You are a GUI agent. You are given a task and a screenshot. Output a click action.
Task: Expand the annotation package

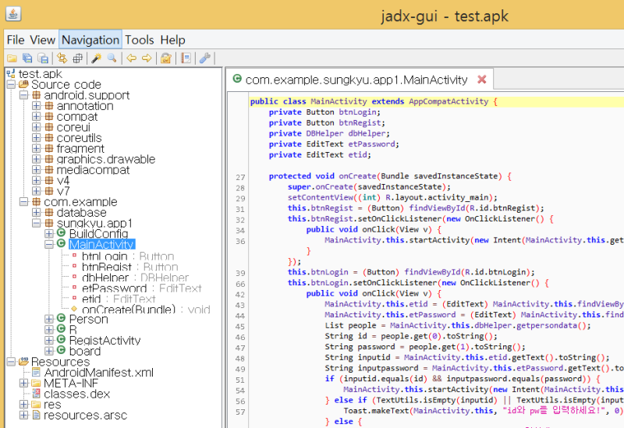point(36,106)
